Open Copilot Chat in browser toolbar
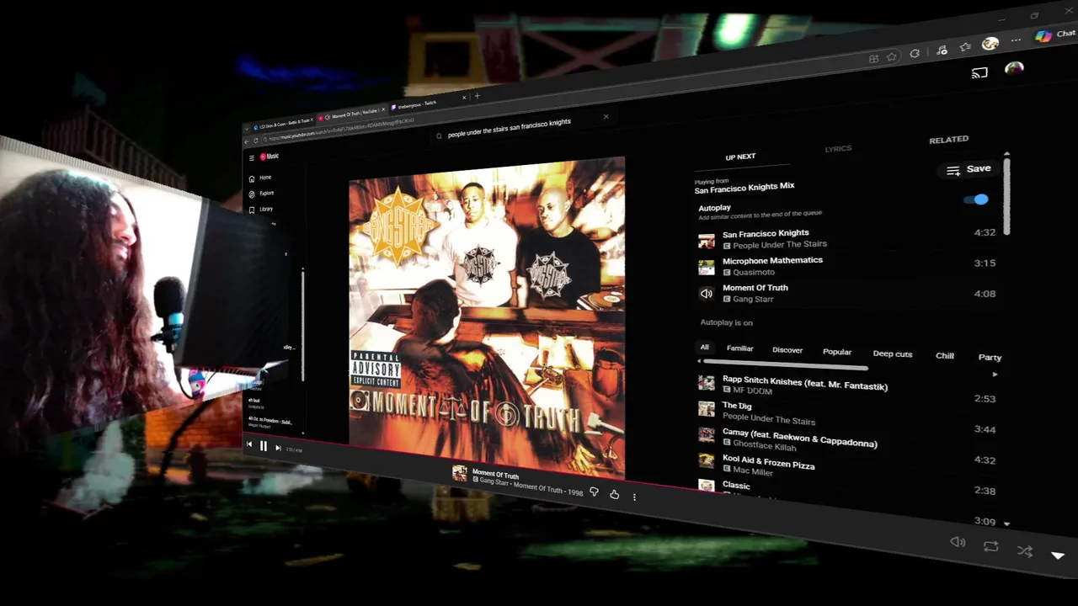This screenshot has height=606, width=1078. pos(1056,35)
